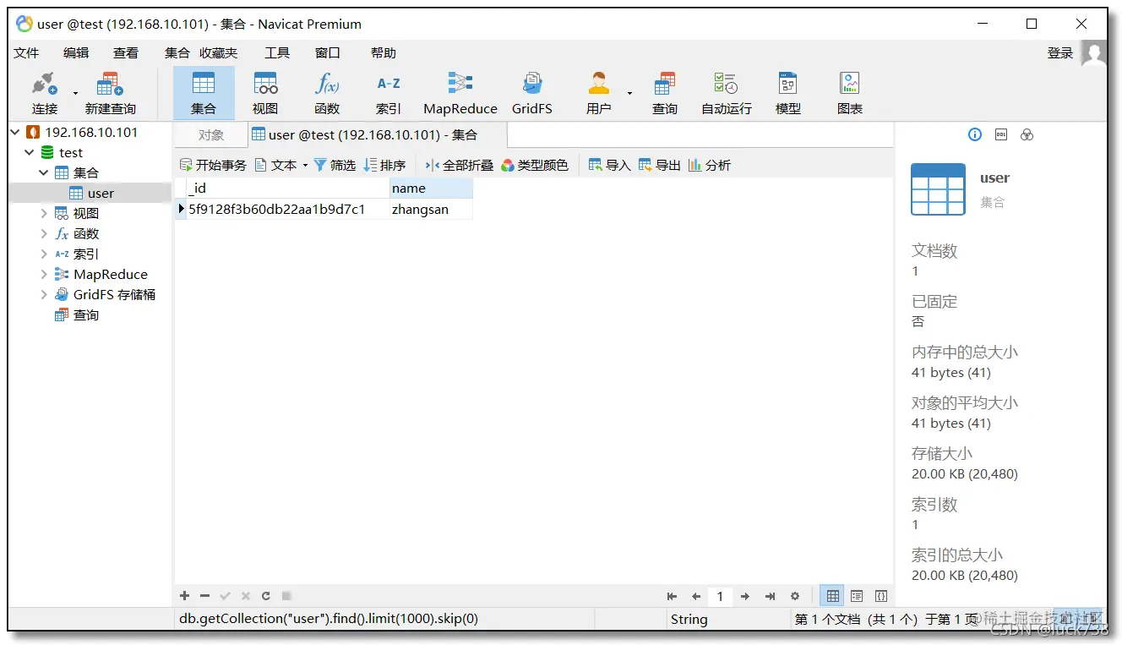The width and height of the screenshot is (1122, 645).
Task: Expand the Views (视图) tree node
Action: 44,213
